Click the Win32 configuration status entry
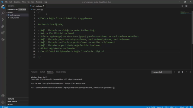 point(182,107)
